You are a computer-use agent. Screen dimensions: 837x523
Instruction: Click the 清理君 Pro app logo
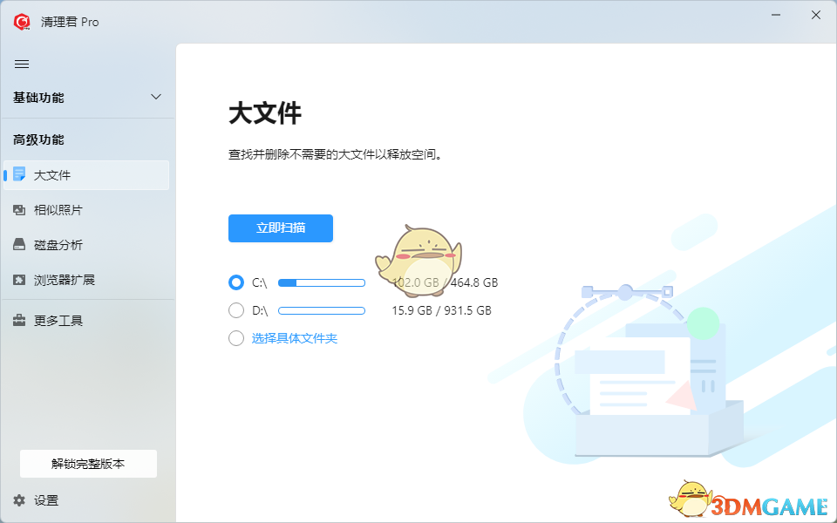point(21,22)
